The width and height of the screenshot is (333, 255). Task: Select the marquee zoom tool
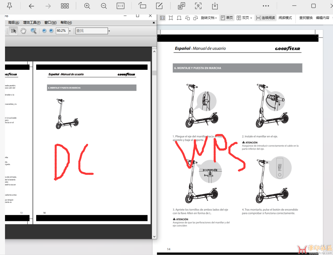point(33,31)
